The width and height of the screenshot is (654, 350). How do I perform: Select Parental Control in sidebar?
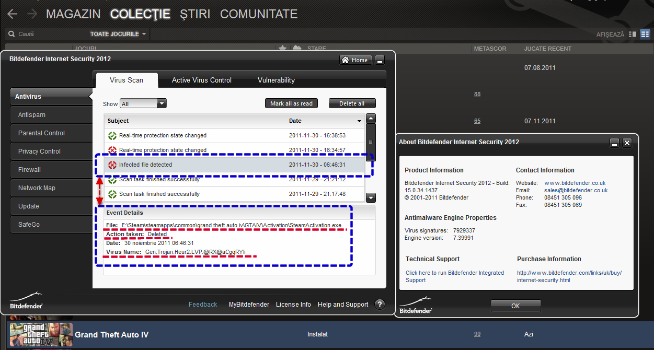point(51,133)
